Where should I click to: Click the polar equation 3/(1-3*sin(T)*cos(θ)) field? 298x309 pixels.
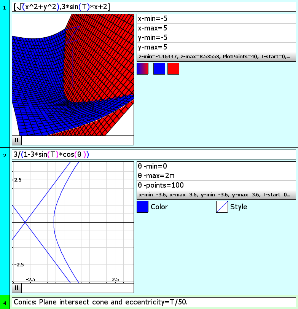pyautogui.click(x=154, y=154)
